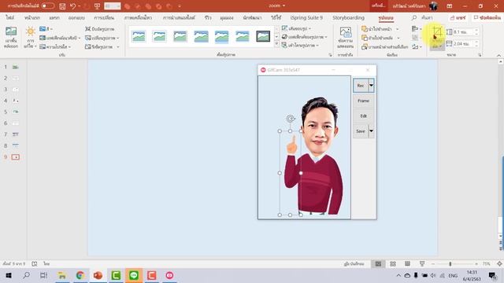Image resolution: width=504 pixels, height=283 pixels.
Task: Switch to the Design ribbon tab
Action: pyautogui.click(x=76, y=18)
